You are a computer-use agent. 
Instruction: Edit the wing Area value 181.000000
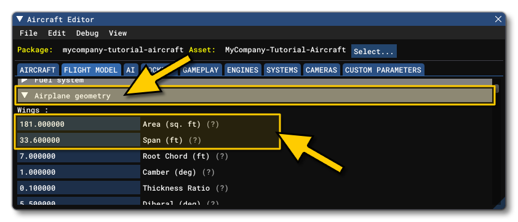79,124
